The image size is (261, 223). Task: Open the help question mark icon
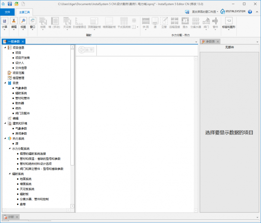[x=250, y=12]
